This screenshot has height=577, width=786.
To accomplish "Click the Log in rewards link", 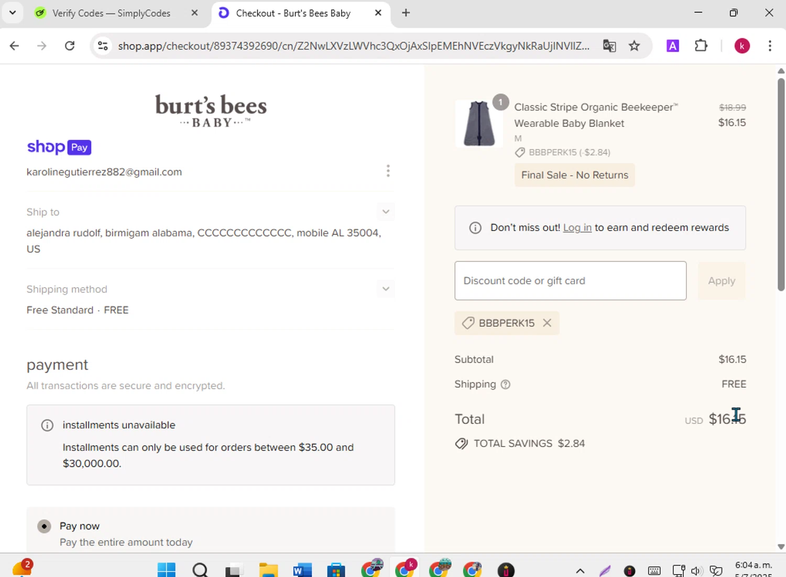I will pos(577,227).
